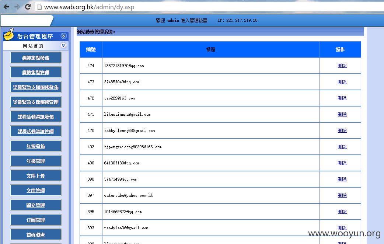Open the 課程活動資訊發佈 sidebar button
Image resolution: width=384 pixels, height=244 pixels.
[36, 116]
